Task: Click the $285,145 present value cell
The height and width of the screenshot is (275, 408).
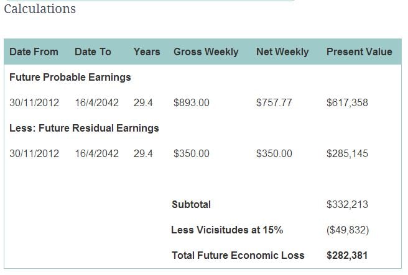Action: (347, 153)
